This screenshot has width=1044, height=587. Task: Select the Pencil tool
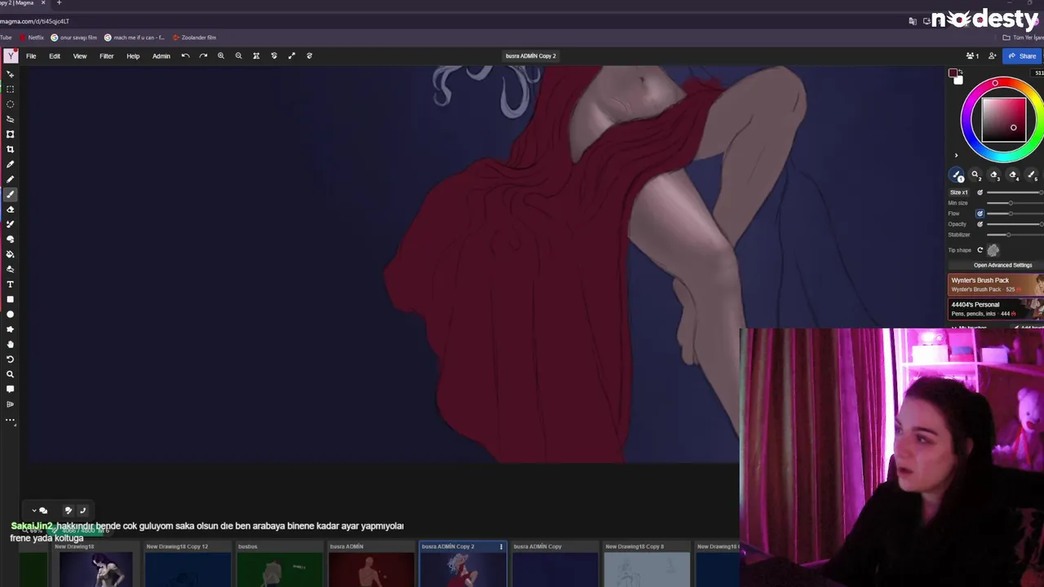(x=11, y=179)
